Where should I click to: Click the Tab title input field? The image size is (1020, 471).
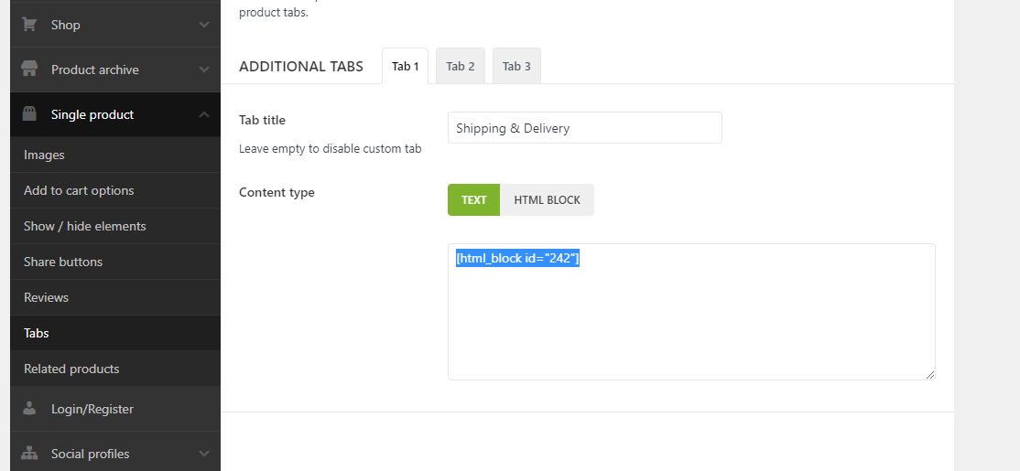(x=584, y=128)
